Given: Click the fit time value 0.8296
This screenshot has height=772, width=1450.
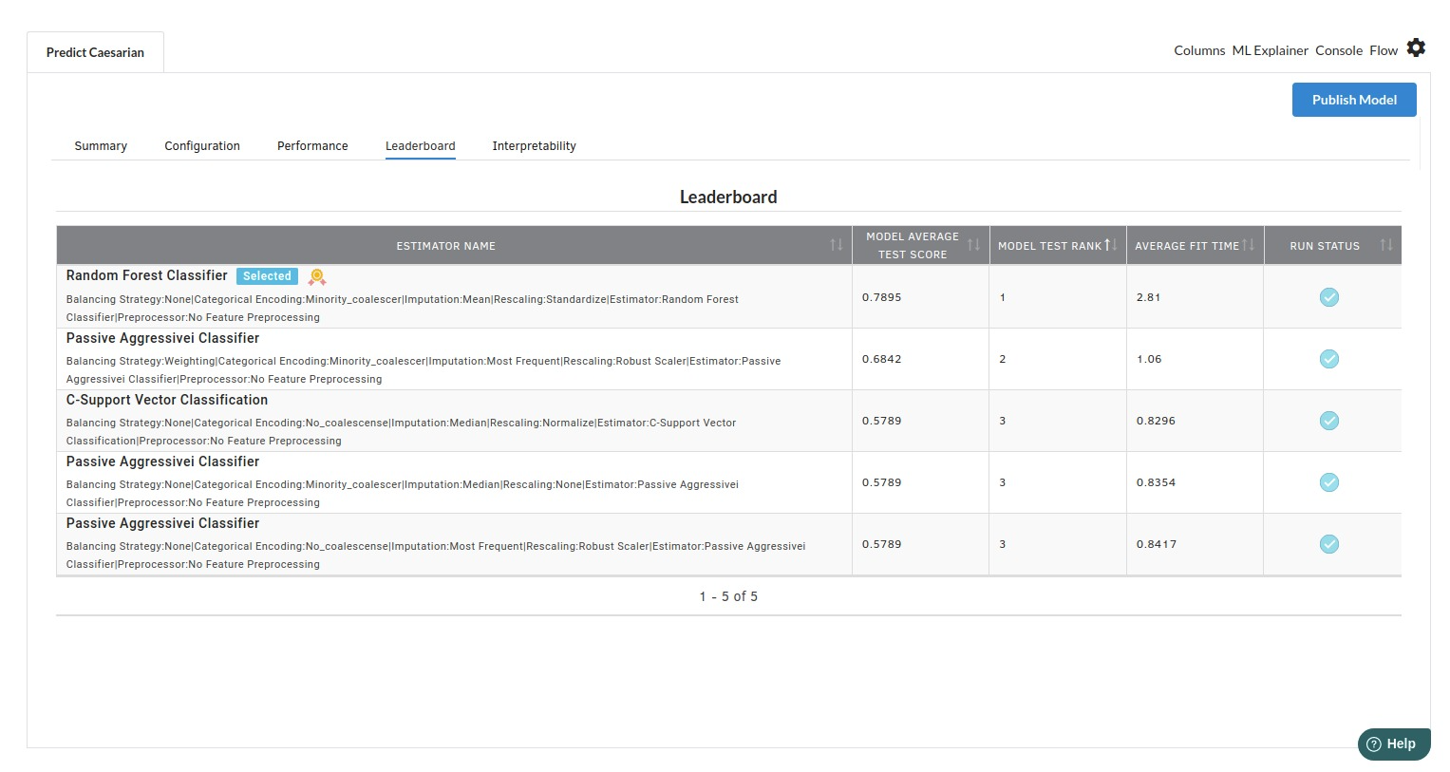Looking at the screenshot, I should pos(1156,421).
